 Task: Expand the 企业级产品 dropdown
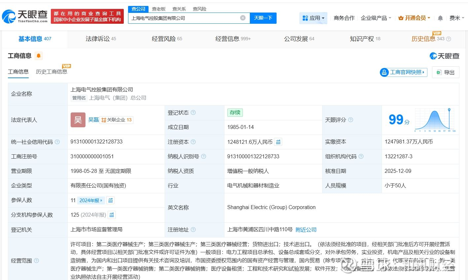(376, 18)
